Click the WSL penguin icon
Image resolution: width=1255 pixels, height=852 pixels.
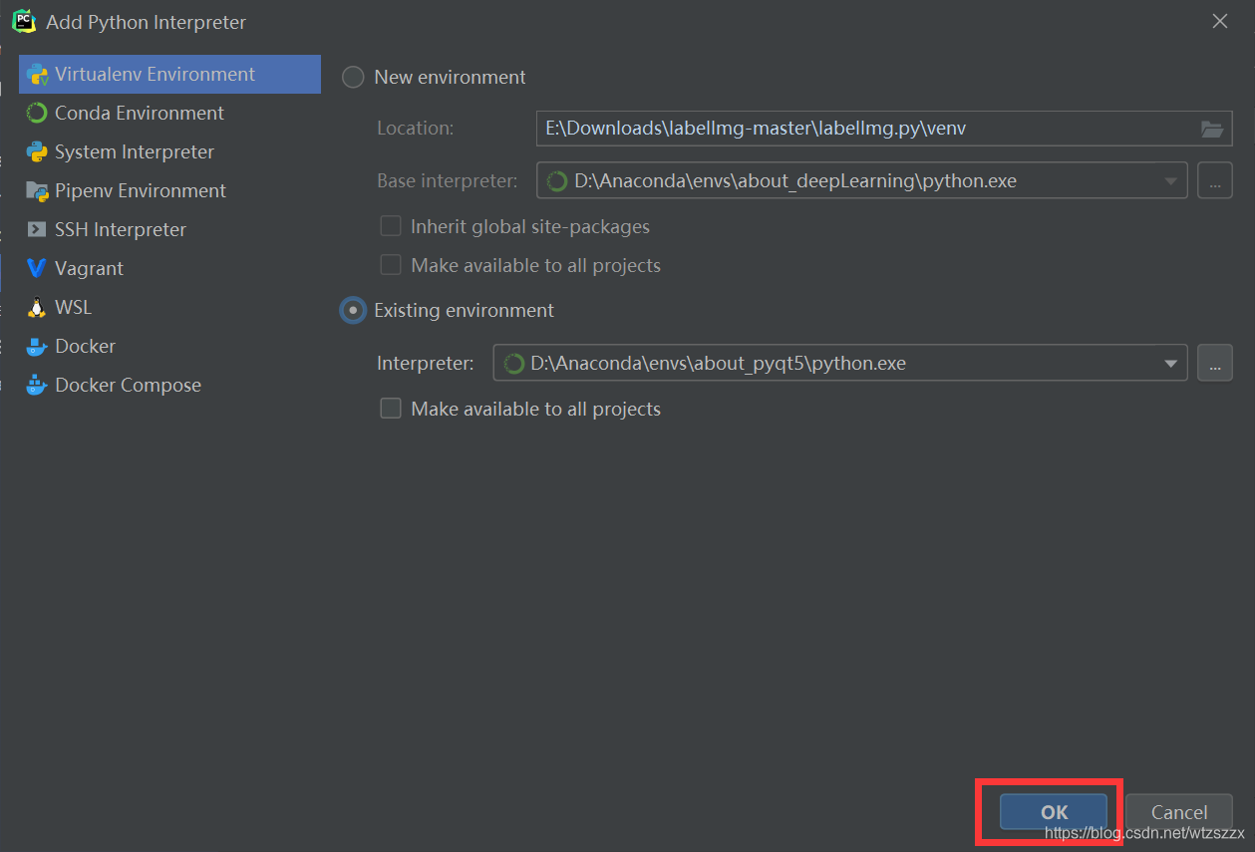pyautogui.click(x=37, y=308)
